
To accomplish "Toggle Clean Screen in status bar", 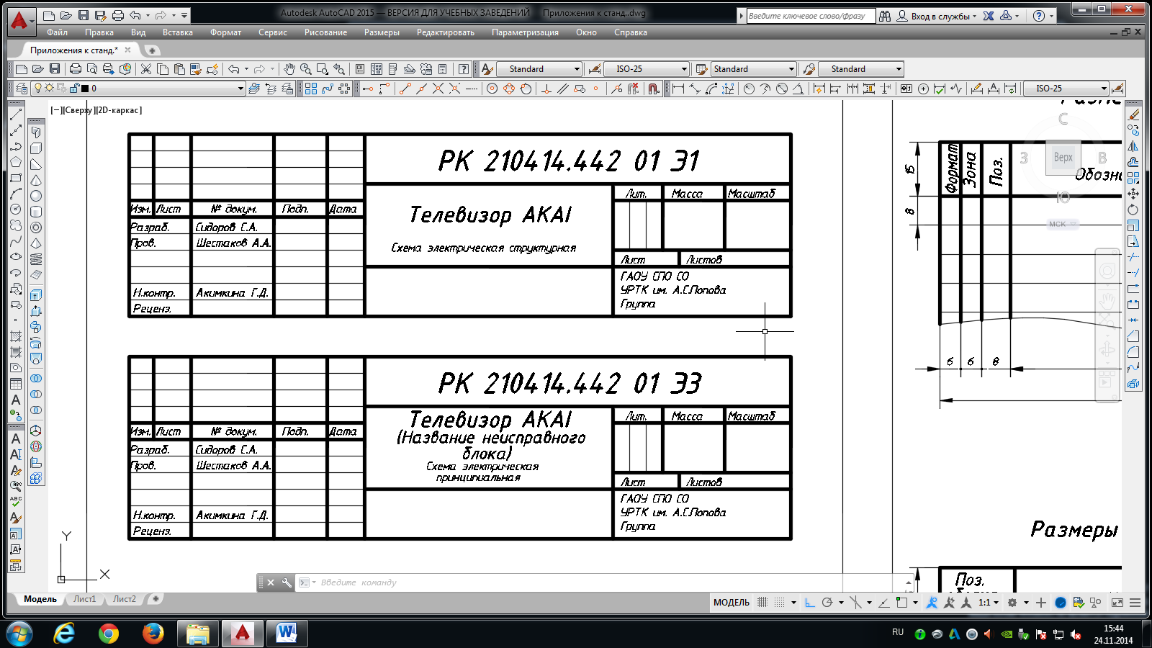I will click(1117, 603).
